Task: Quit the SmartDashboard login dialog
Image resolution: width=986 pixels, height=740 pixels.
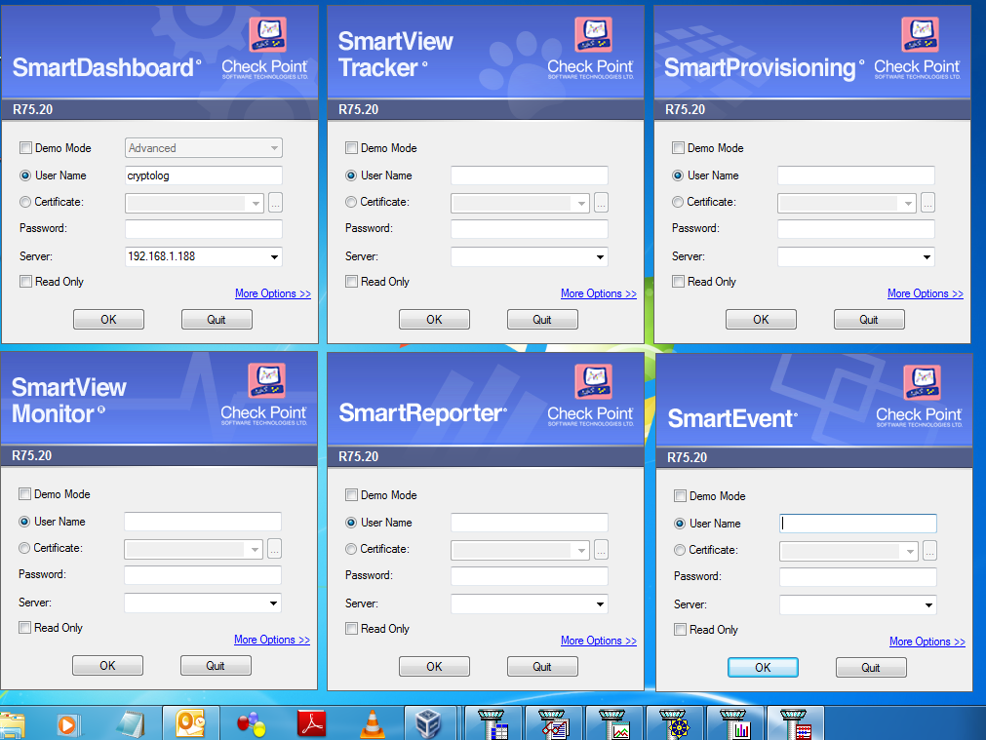Action: (x=217, y=320)
